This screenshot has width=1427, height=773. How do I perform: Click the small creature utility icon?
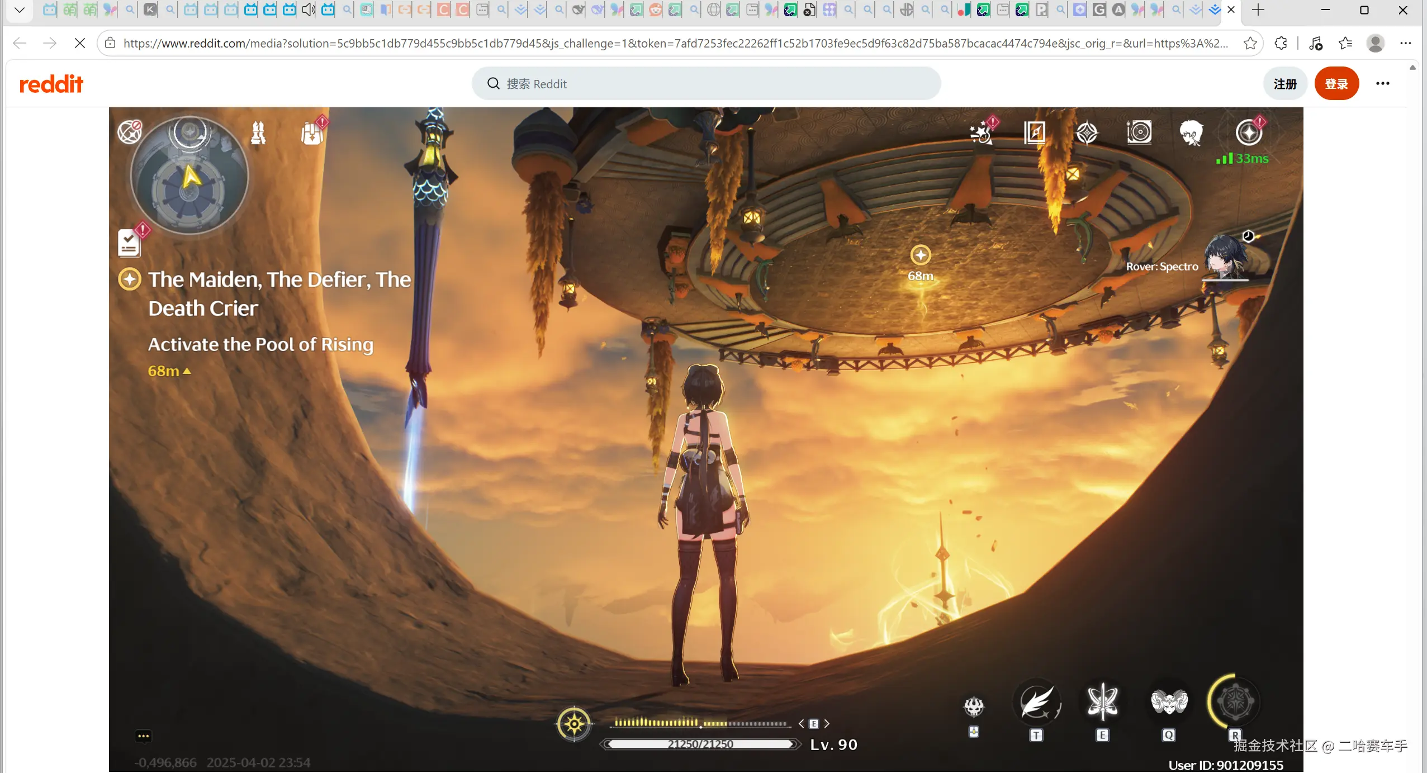point(974,707)
